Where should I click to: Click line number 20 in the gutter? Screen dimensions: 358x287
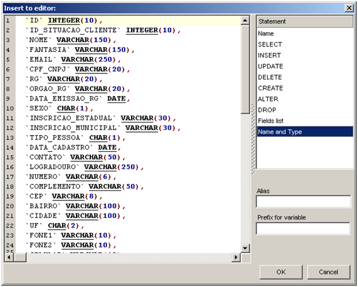[10, 206]
